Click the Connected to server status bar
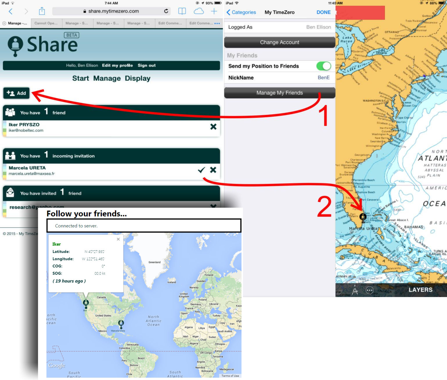The height and width of the screenshot is (380, 447). tap(144, 226)
